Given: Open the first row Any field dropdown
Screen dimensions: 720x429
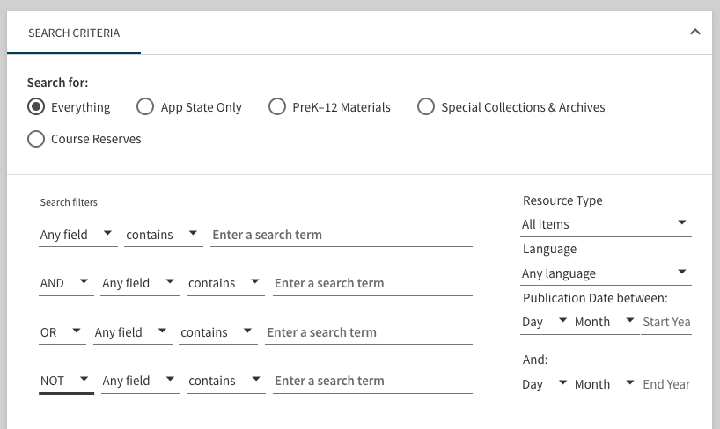Looking at the screenshot, I should 77,235.
